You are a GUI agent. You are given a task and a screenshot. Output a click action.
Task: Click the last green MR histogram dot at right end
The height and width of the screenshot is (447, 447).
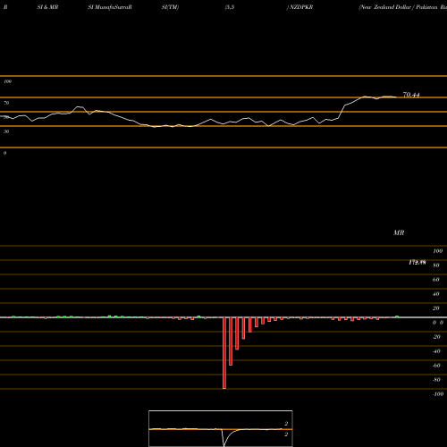coord(397,316)
